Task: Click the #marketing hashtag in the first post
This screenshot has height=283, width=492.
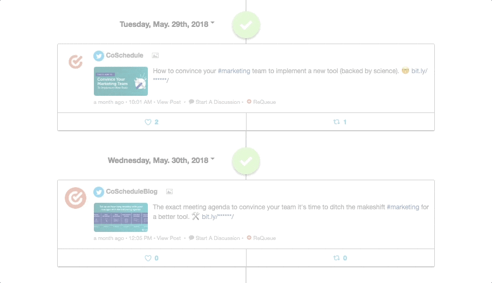Action: coord(234,71)
